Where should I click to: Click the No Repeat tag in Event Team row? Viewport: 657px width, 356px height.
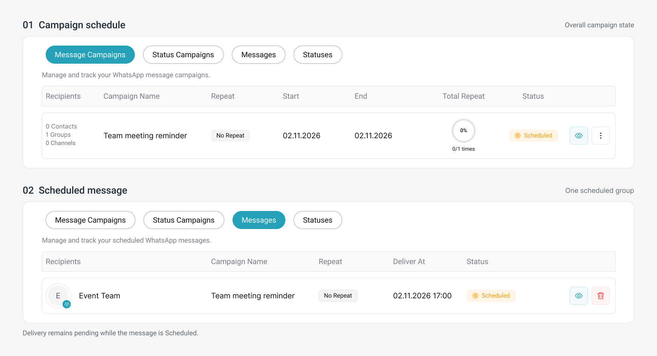338,296
